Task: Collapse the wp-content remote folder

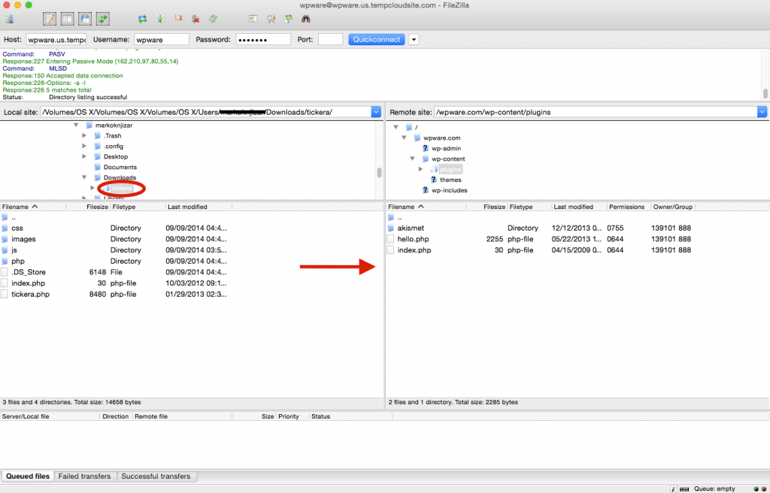Action: click(x=413, y=159)
